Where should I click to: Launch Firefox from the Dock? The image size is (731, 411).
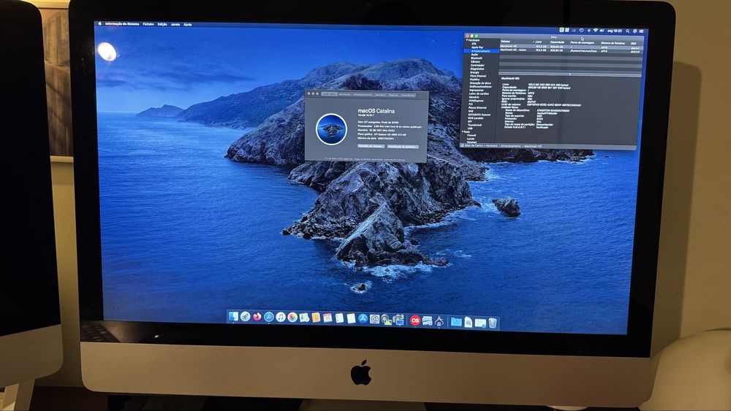click(x=257, y=317)
